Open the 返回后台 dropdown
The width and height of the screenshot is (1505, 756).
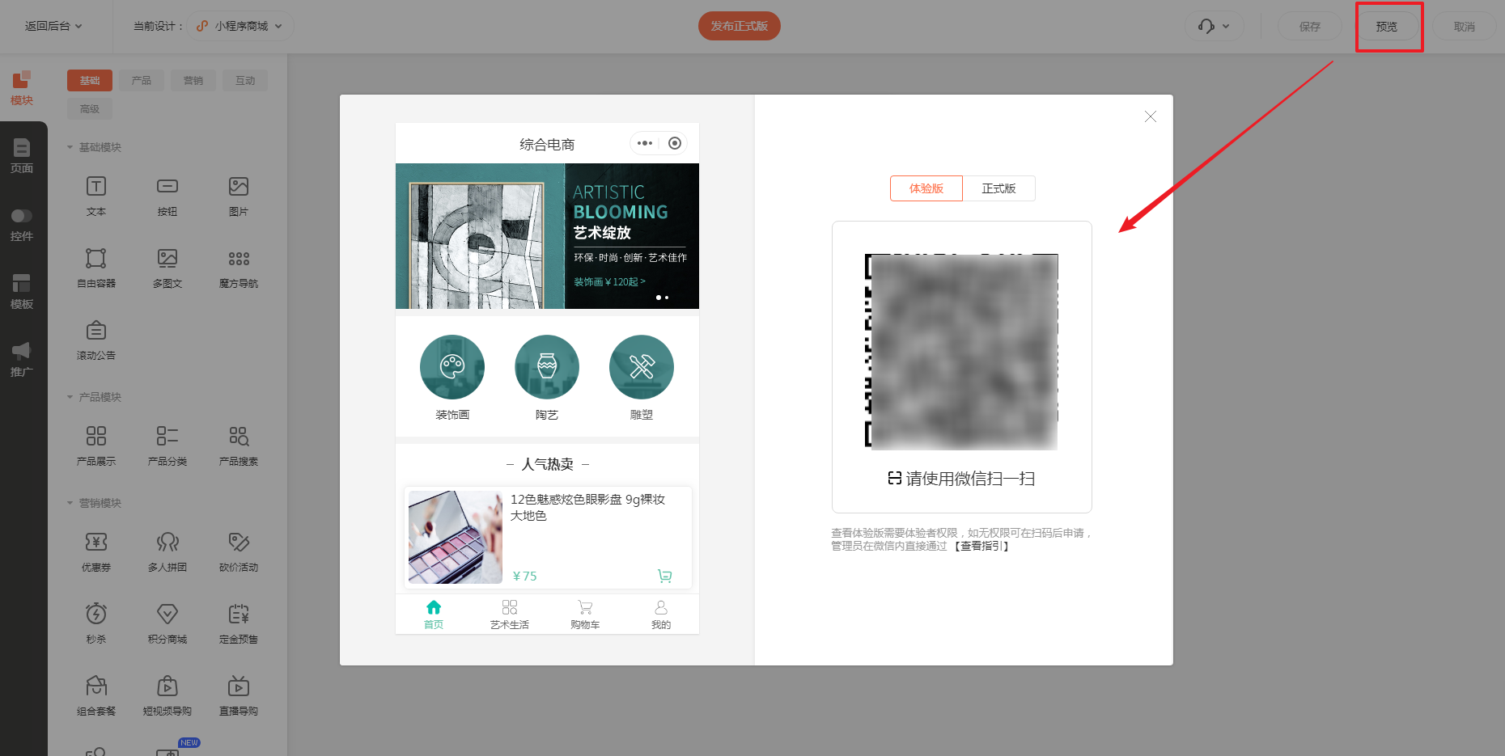(53, 26)
